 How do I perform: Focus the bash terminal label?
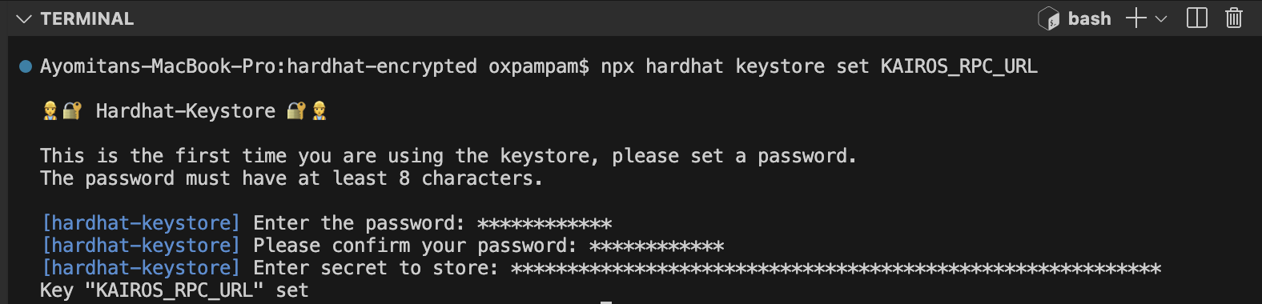pos(1089,18)
